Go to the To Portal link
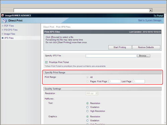Viewport: 167px width, 125px height. tap(158, 16)
